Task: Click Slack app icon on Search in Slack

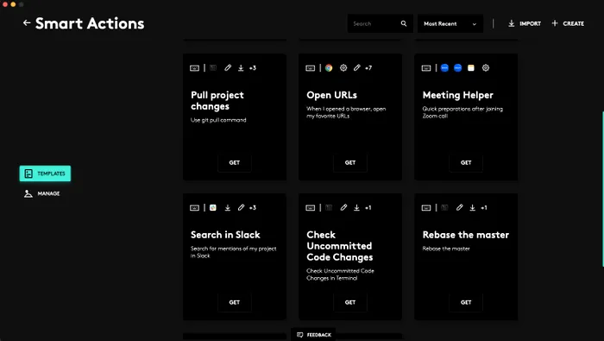Action: pyautogui.click(x=213, y=208)
